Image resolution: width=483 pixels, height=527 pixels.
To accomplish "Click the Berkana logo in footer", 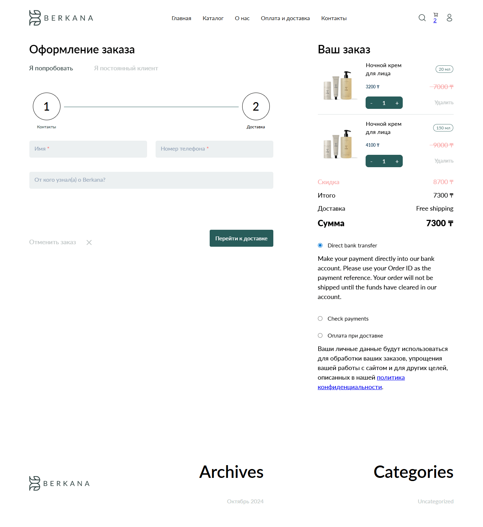I will point(59,483).
